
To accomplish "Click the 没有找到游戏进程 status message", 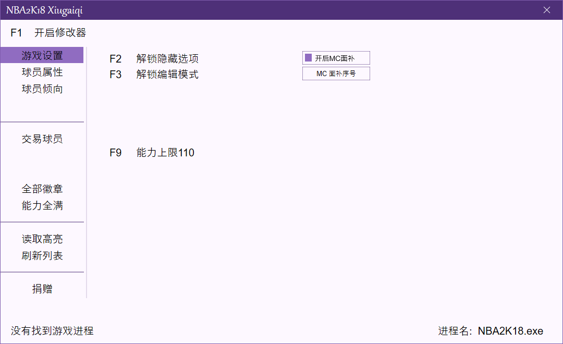I will pos(52,331).
